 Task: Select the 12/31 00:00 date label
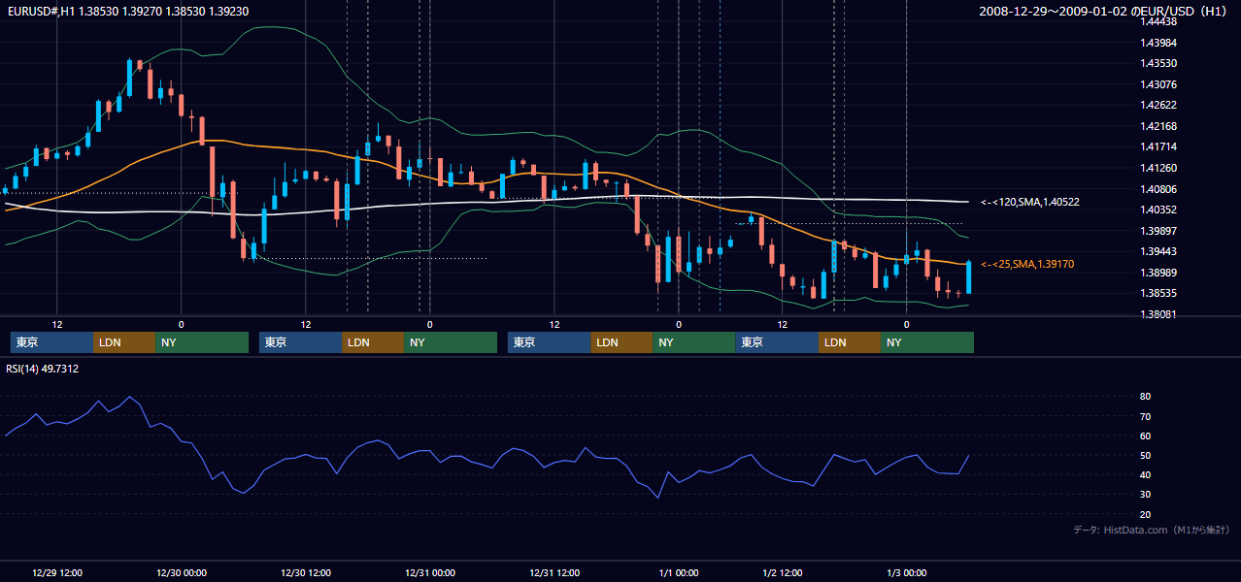pos(430,572)
